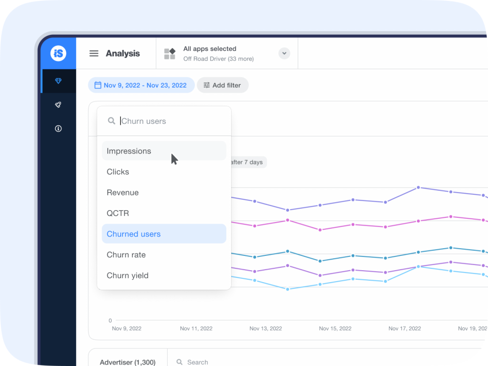Open the Nov 9 - Nov 23 date range picker

[141, 85]
